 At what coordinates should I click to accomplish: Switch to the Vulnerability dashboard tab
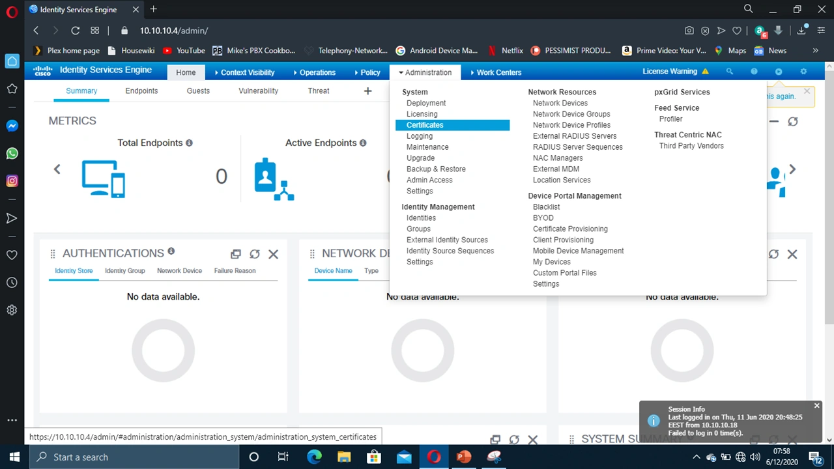pos(258,91)
